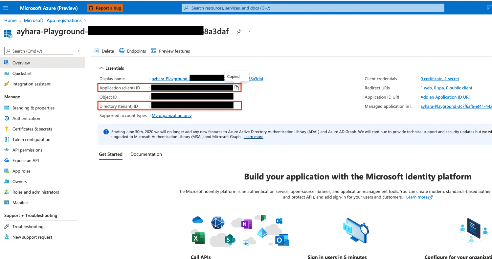Click the App roles icon
492x259 pixels.
point(7,171)
